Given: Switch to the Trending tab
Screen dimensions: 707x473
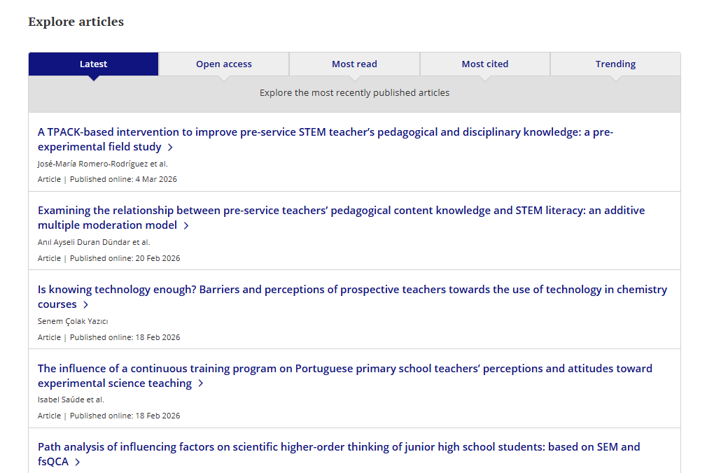Looking at the screenshot, I should click(x=615, y=64).
